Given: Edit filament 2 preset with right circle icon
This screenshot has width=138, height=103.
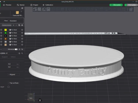Looking at the screenshot, I should pyautogui.click(x=22, y=30).
